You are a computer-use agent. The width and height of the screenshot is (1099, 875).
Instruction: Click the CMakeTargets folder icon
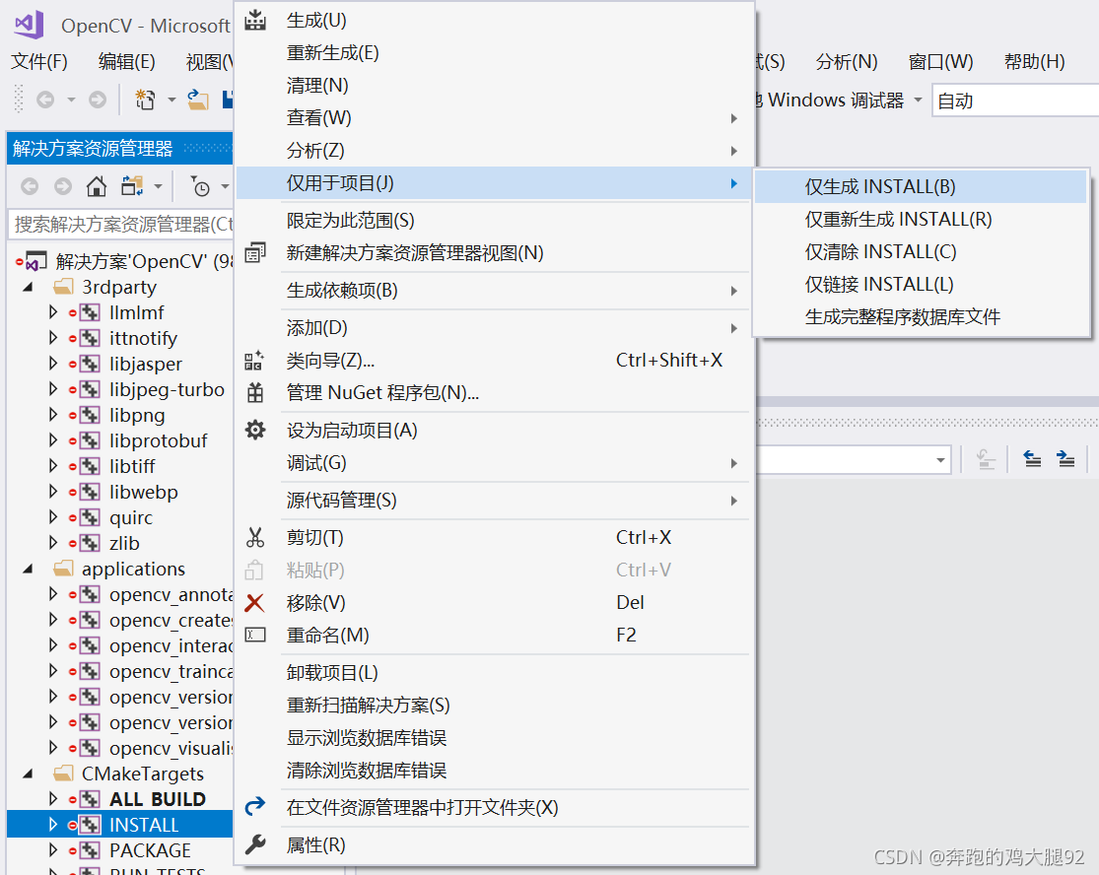click(64, 774)
